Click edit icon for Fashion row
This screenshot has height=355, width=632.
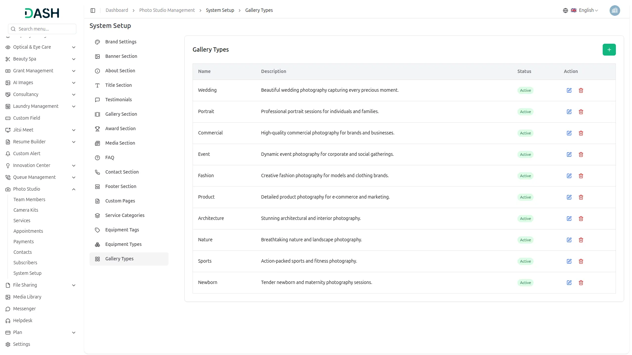pos(569,176)
